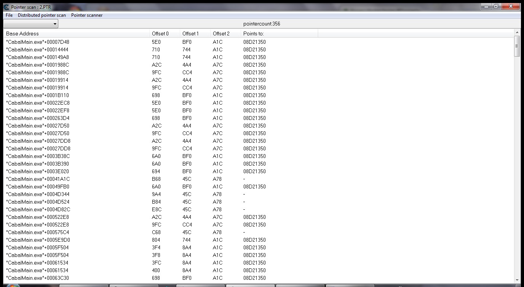Sort by the Base Address column header
The image size is (524, 287).
pos(76,33)
